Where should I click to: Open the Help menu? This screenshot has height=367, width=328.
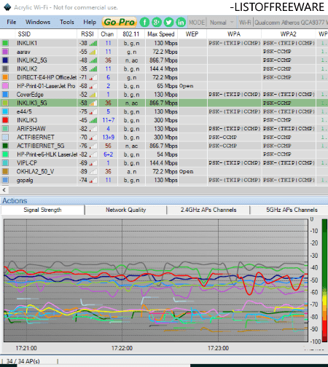coord(90,22)
